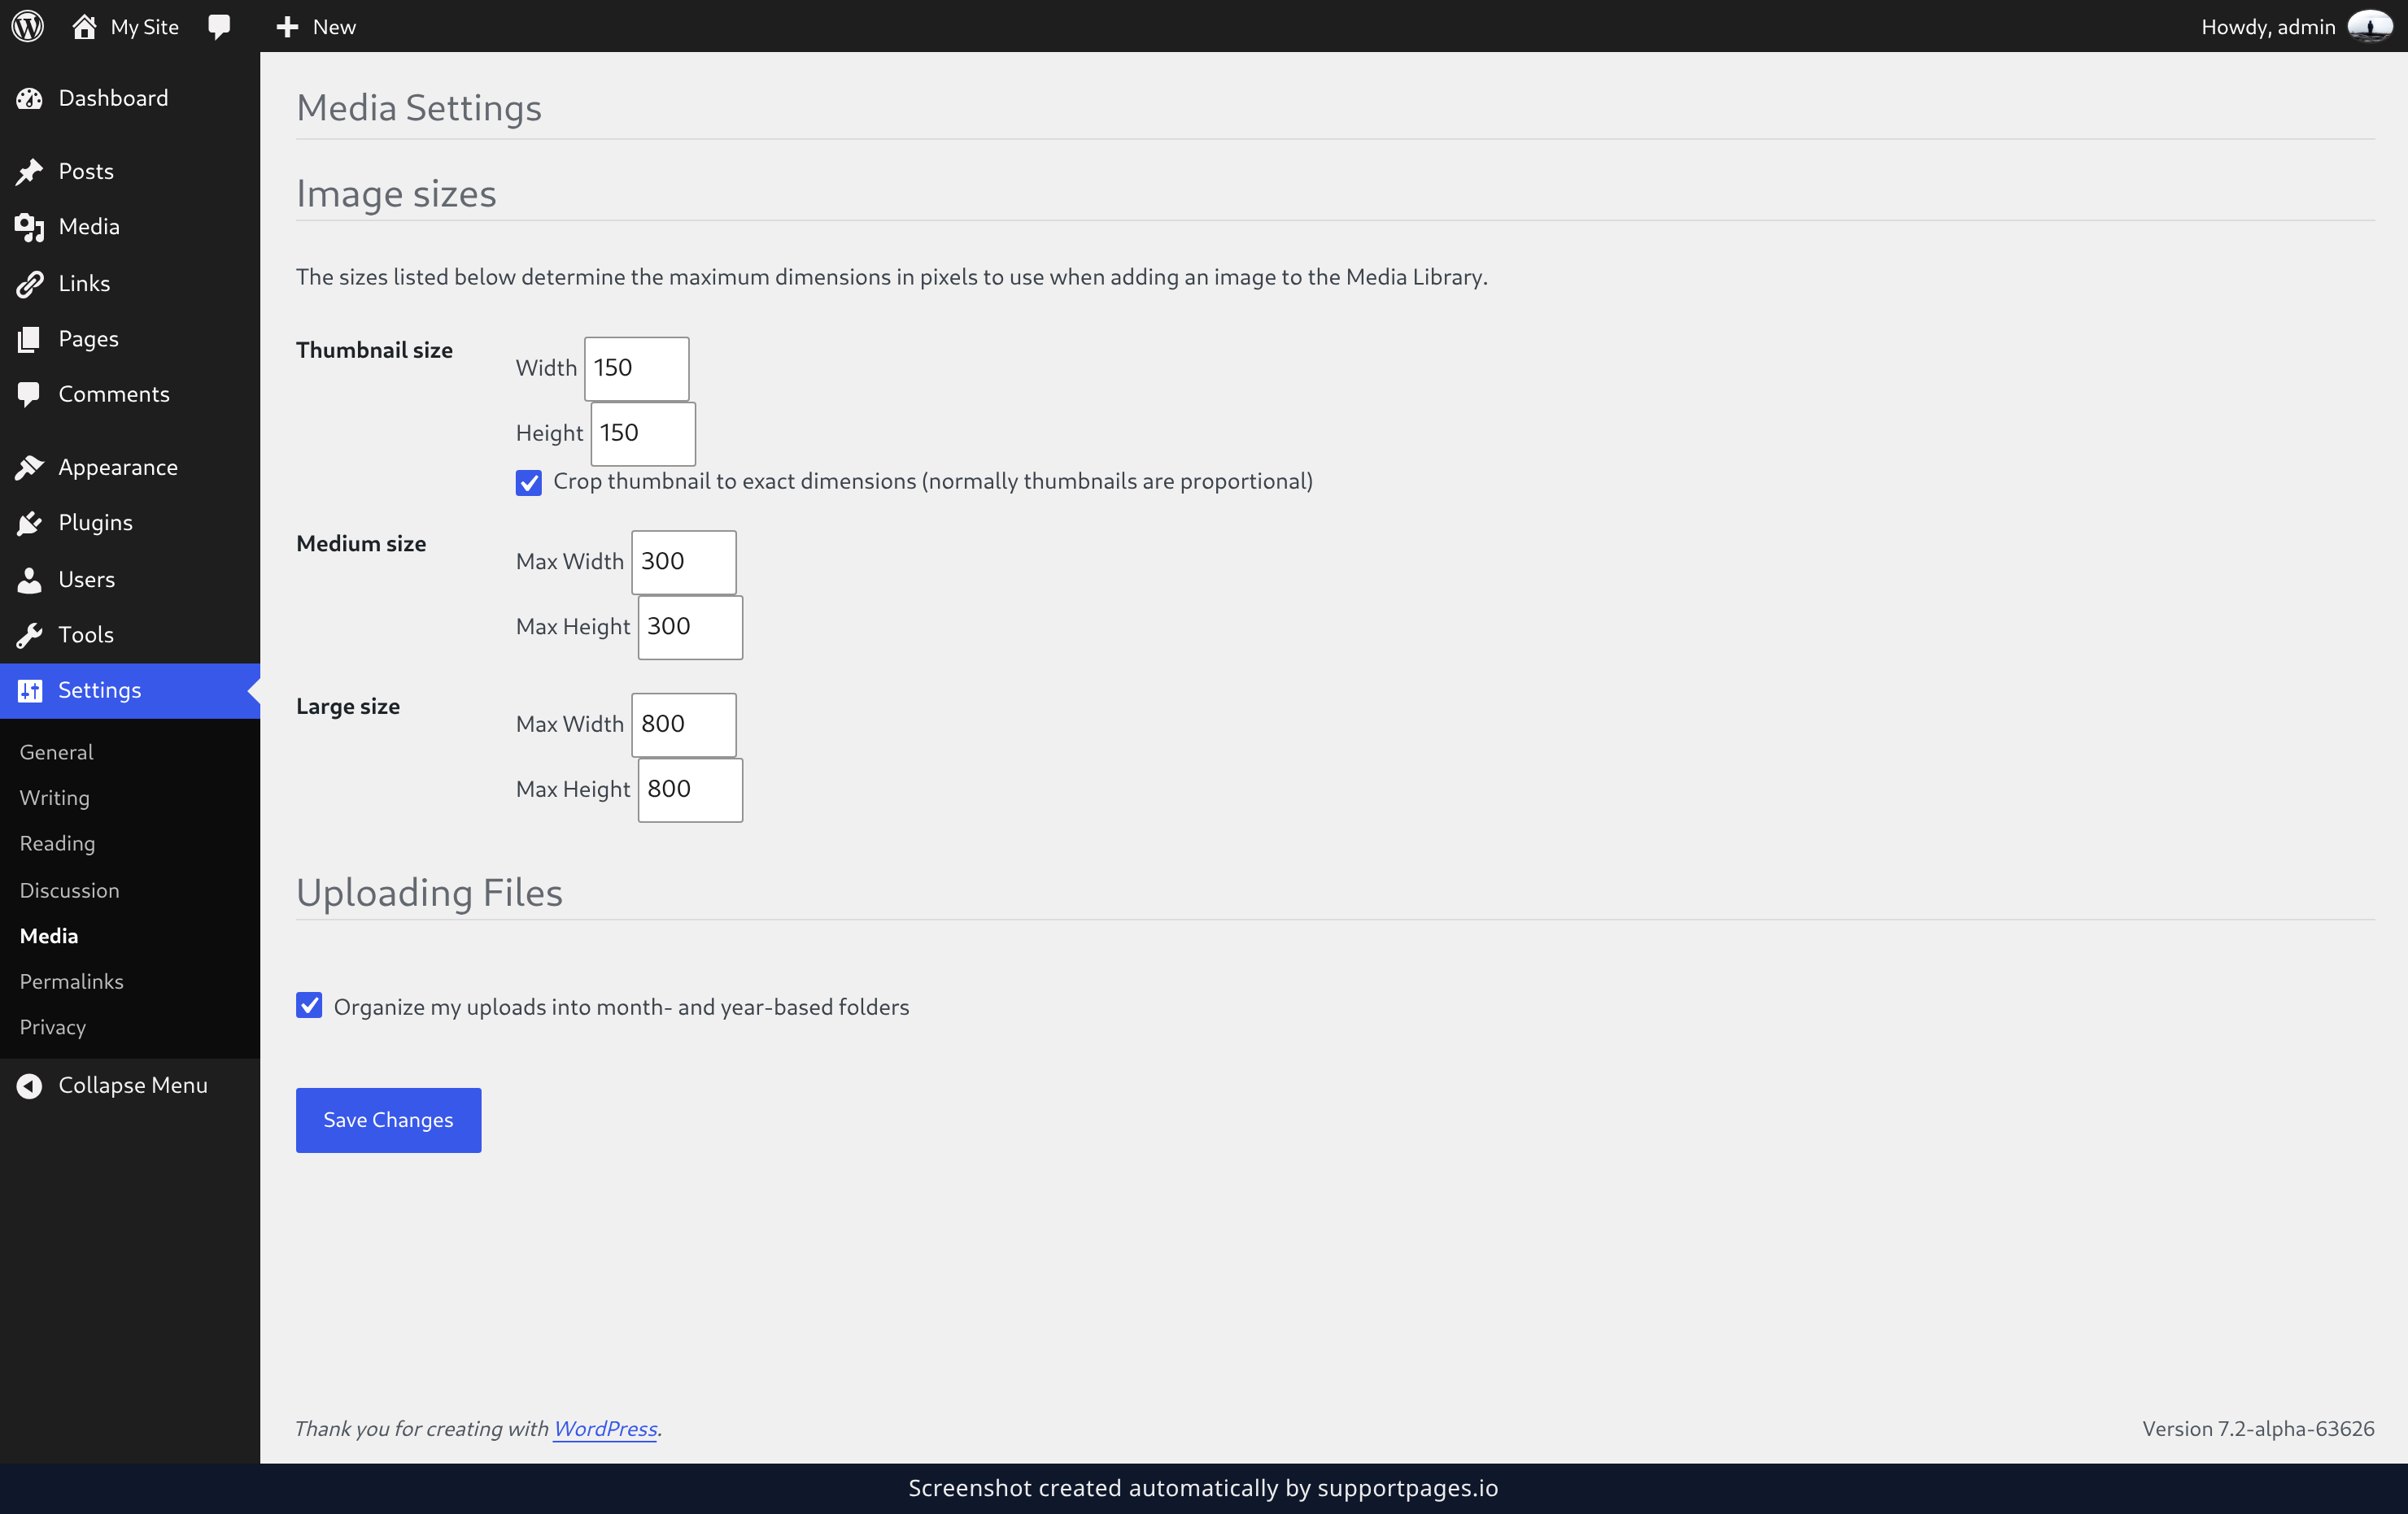Click the Settings sliders icon
Viewport: 2408px width, 1514px height.
click(x=29, y=690)
